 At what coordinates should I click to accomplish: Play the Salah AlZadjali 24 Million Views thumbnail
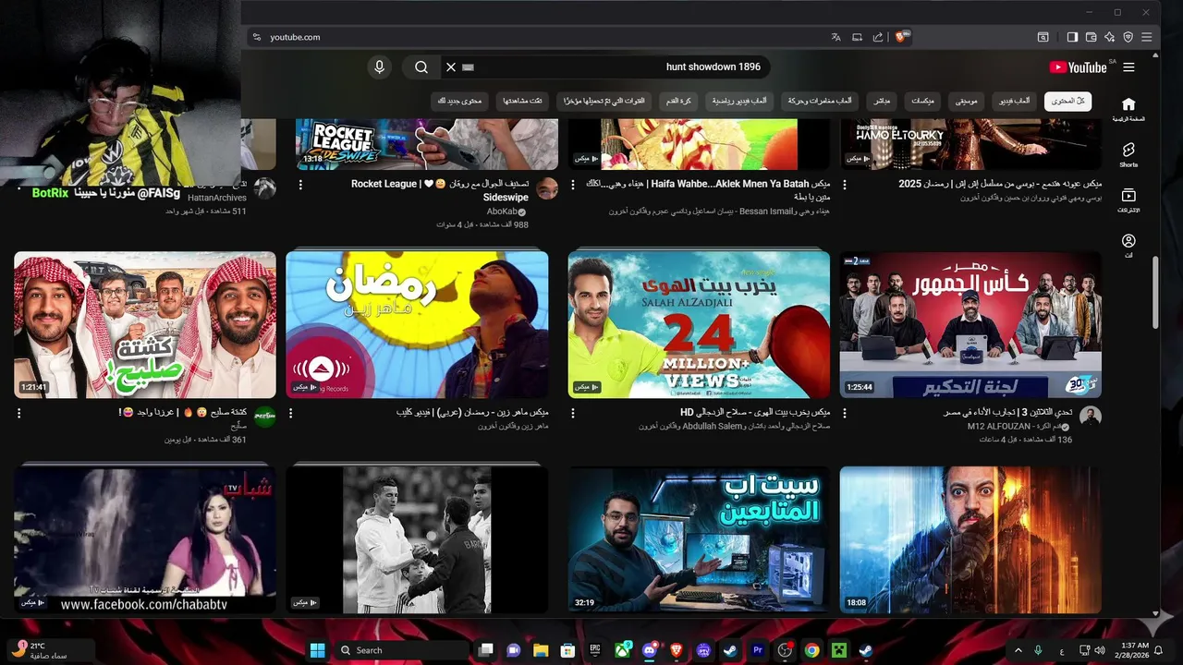(699, 324)
